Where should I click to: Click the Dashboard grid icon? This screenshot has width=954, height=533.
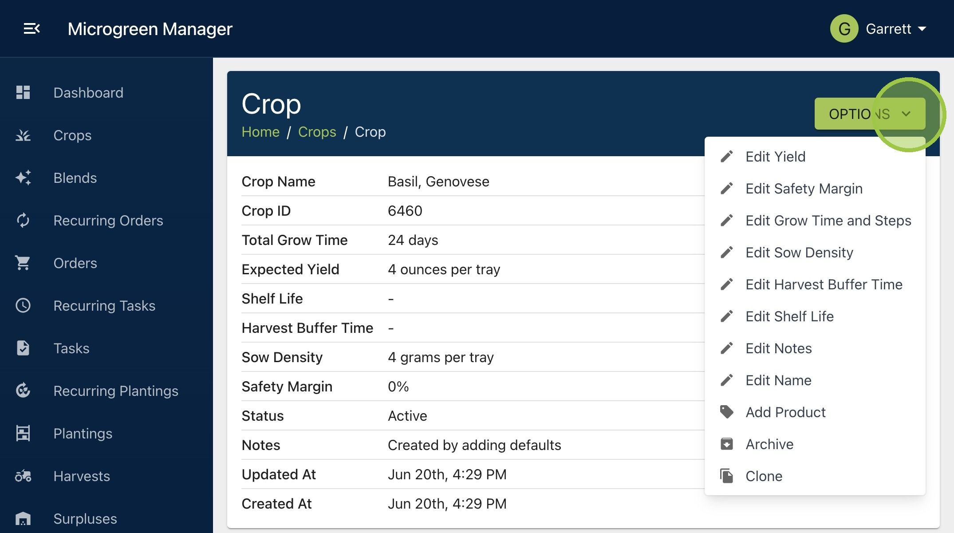click(23, 92)
